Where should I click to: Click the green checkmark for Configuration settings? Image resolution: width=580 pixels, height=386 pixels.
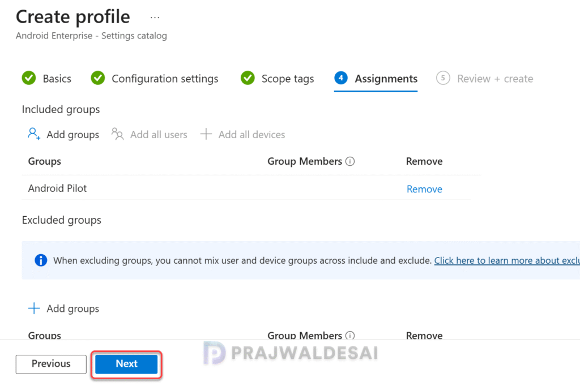pyautogui.click(x=98, y=78)
